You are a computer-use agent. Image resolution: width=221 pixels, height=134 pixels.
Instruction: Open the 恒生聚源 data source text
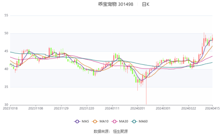point(121,131)
